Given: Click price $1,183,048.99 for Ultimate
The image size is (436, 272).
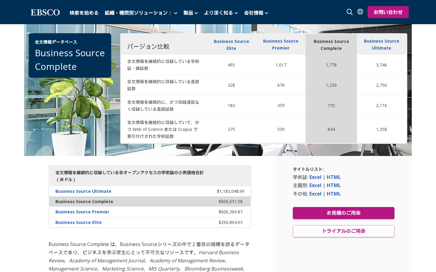Looking at the screenshot, I should [x=230, y=191].
